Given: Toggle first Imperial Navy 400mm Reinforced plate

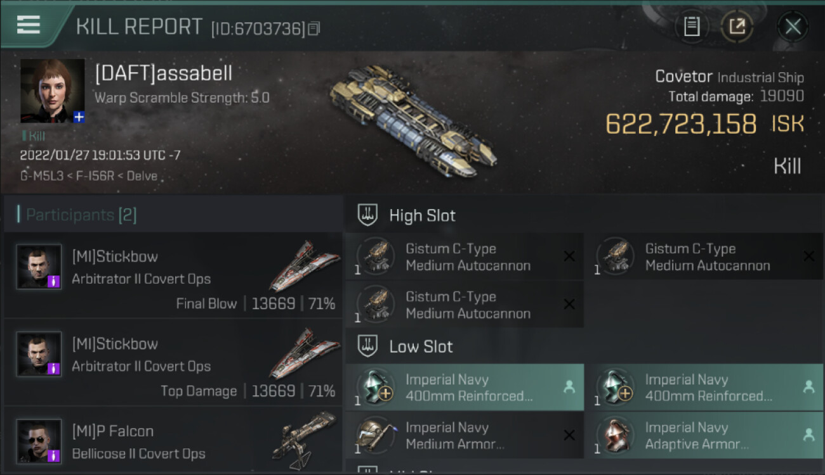Looking at the screenshot, I should pyautogui.click(x=464, y=388).
